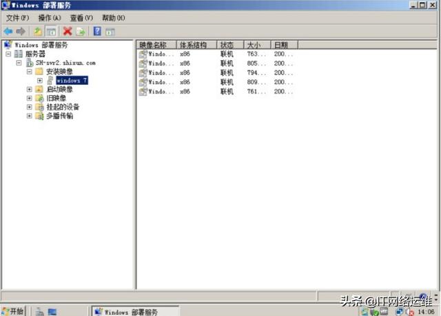Sort by 状态 column header
The height and width of the screenshot is (316, 441).
click(230, 45)
